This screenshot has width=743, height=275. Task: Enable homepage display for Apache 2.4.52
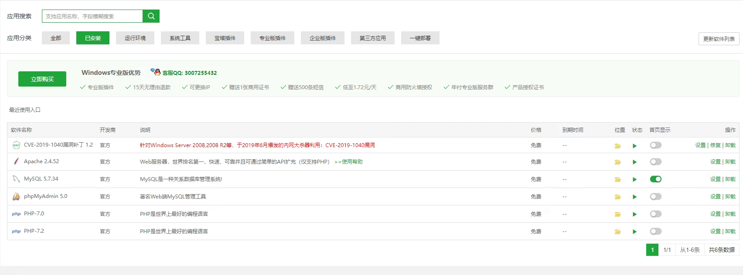pyautogui.click(x=655, y=161)
